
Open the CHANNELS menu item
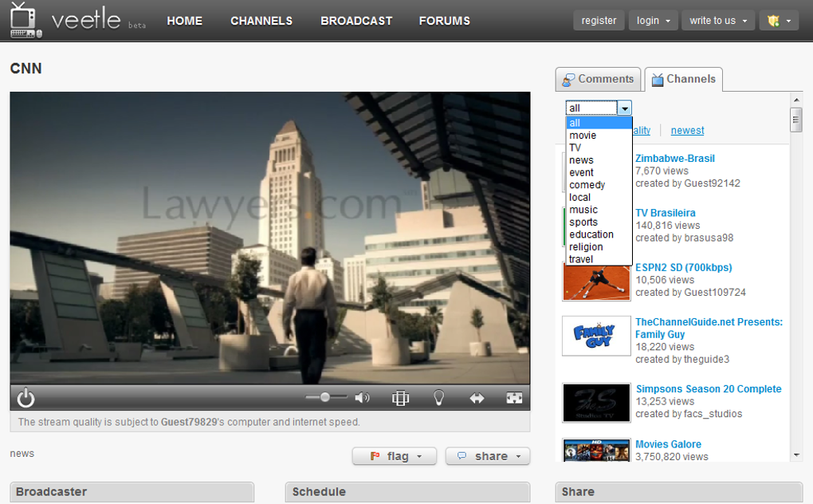261,21
